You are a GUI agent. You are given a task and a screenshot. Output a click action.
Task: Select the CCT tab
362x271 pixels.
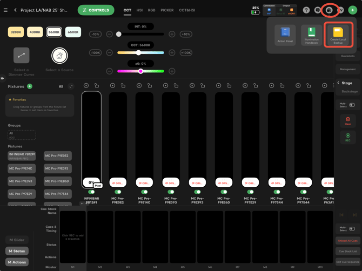(127, 10)
